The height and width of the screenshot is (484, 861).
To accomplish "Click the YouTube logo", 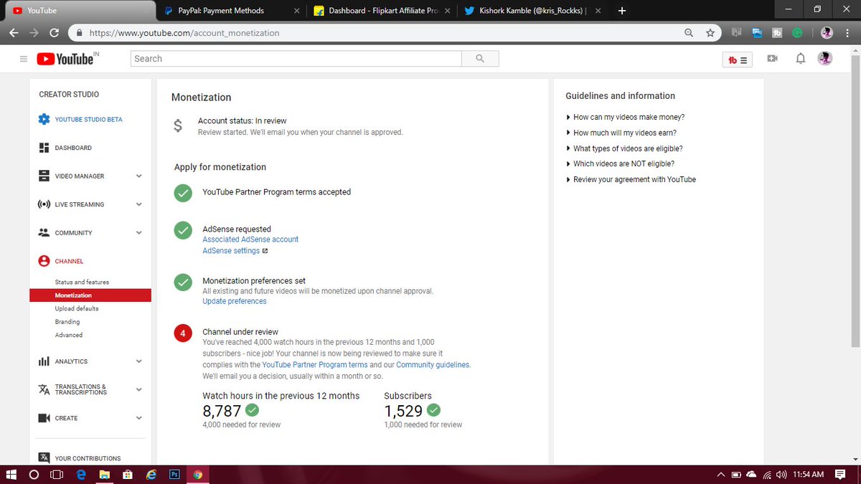I will point(66,59).
